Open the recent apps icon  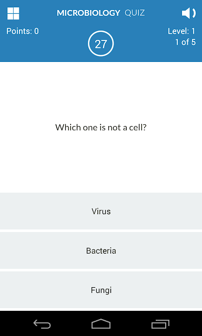160,324
